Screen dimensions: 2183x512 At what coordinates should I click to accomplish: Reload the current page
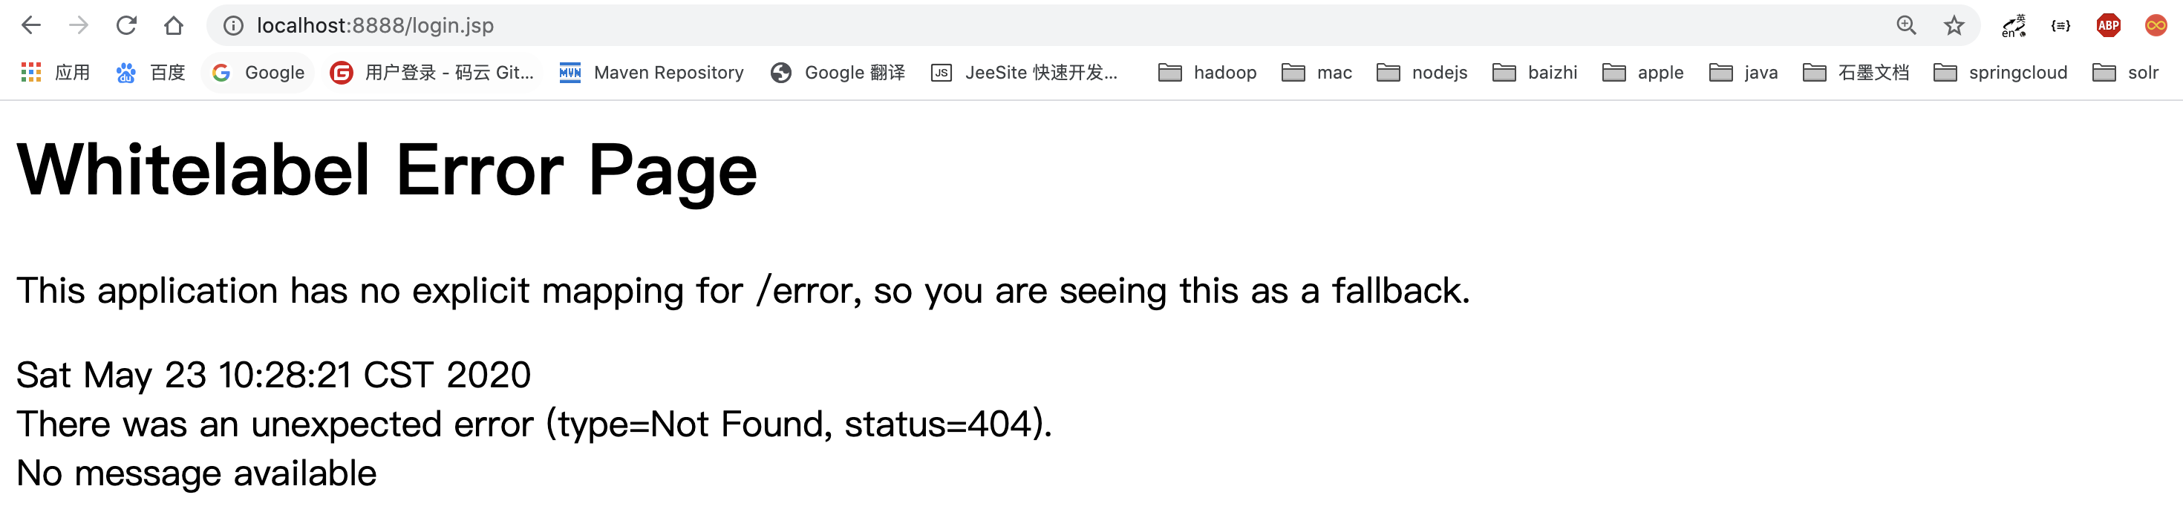pyautogui.click(x=126, y=25)
